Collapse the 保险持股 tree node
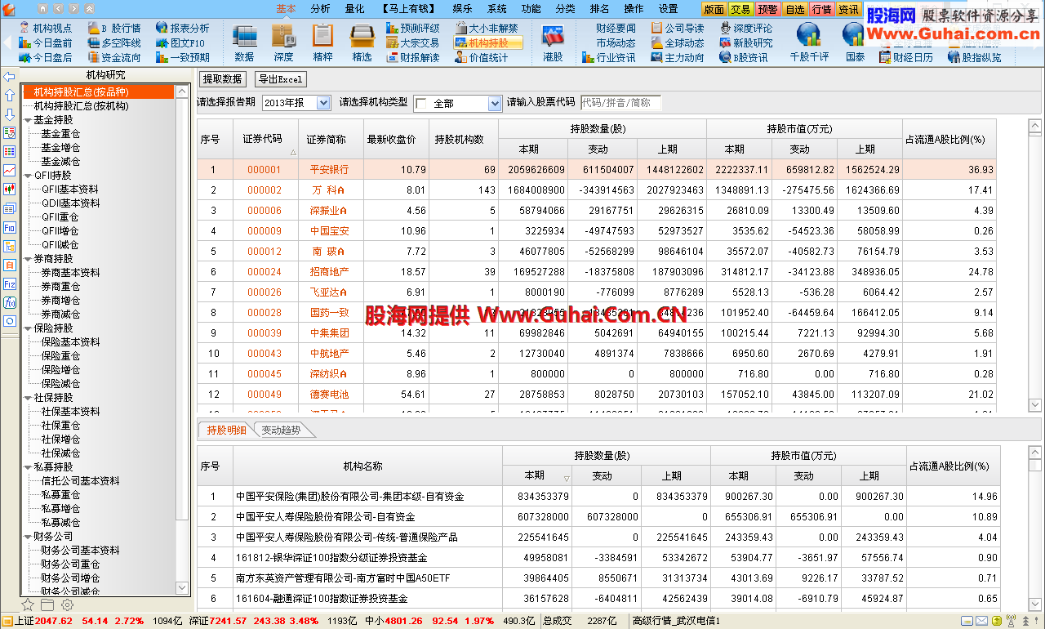Viewport: 1045px width, 629px height. pyautogui.click(x=27, y=328)
